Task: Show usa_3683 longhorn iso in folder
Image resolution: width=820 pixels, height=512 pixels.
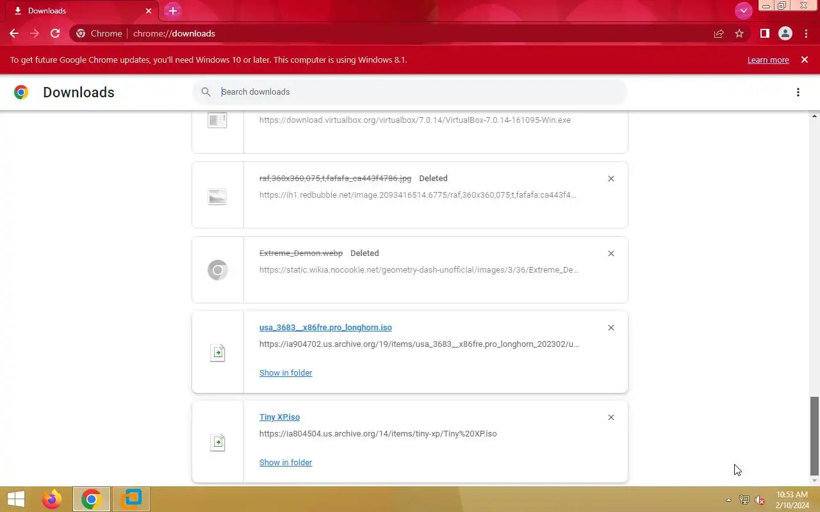Action: (286, 372)
